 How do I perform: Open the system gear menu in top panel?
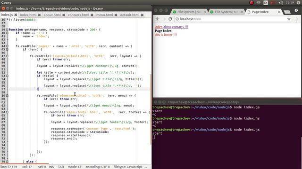pos(298,3)
